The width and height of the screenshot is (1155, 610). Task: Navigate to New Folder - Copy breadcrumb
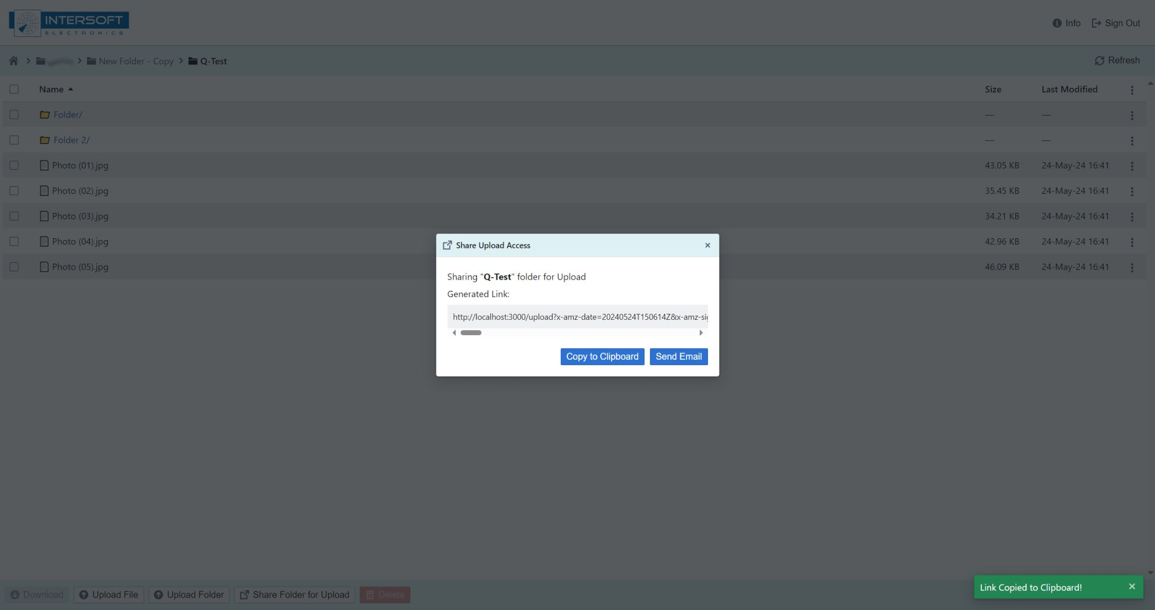click(136, 61)
